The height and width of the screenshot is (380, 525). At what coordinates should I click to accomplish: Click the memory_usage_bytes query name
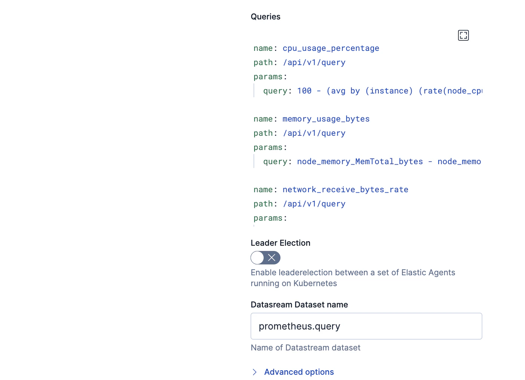tap(326, 119)
